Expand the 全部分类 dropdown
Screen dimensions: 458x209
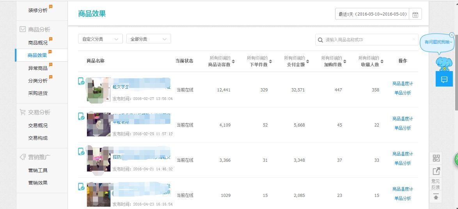click(148, 39)
